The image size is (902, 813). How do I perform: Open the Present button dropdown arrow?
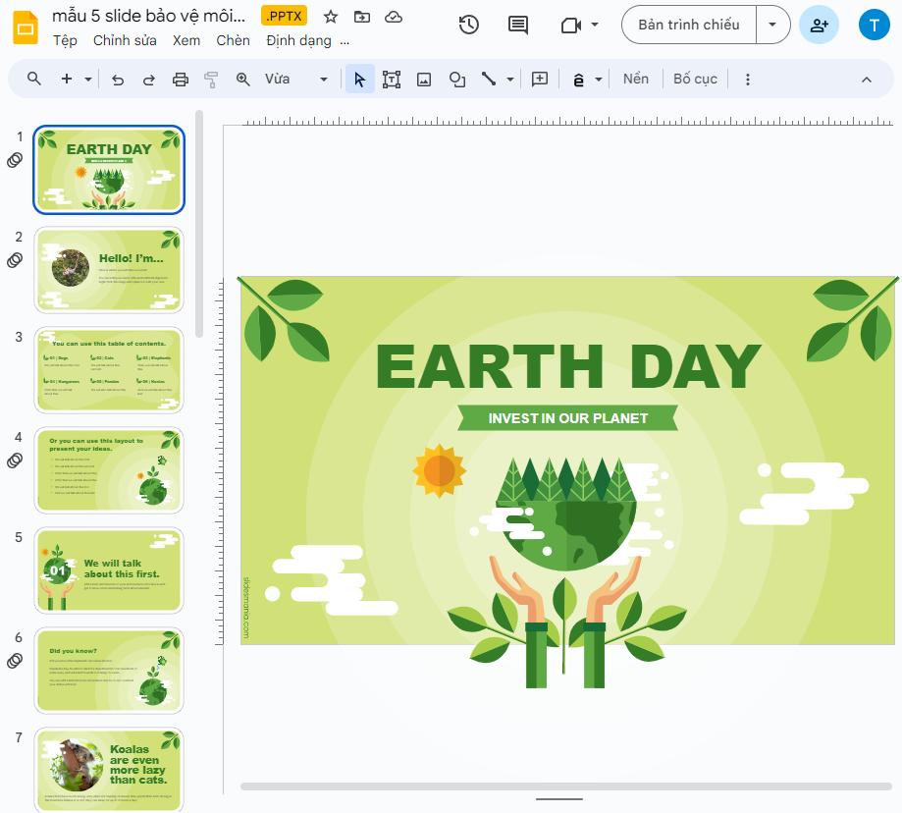point(771,25)
